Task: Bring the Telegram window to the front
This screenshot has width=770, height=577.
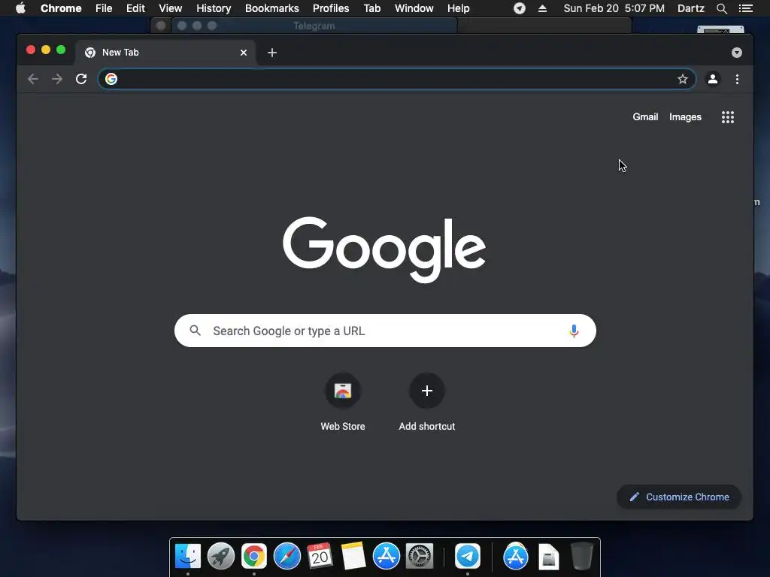Action: click(x=314, y=26)
